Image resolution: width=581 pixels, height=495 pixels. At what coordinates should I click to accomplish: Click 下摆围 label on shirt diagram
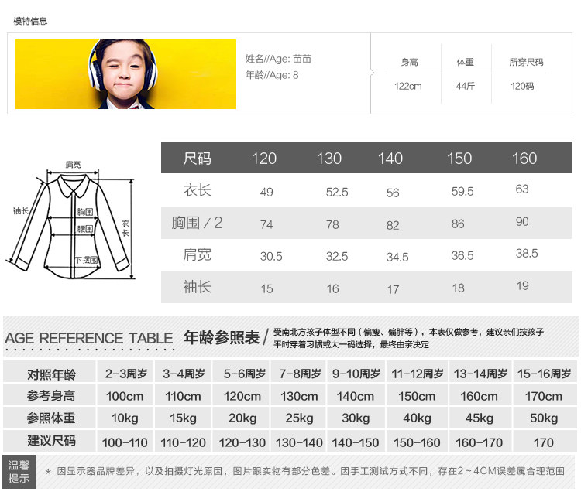coord(87,260)
